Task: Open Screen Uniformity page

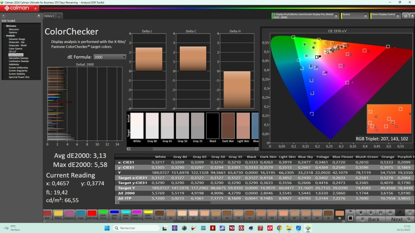Action: click(18, 68)
